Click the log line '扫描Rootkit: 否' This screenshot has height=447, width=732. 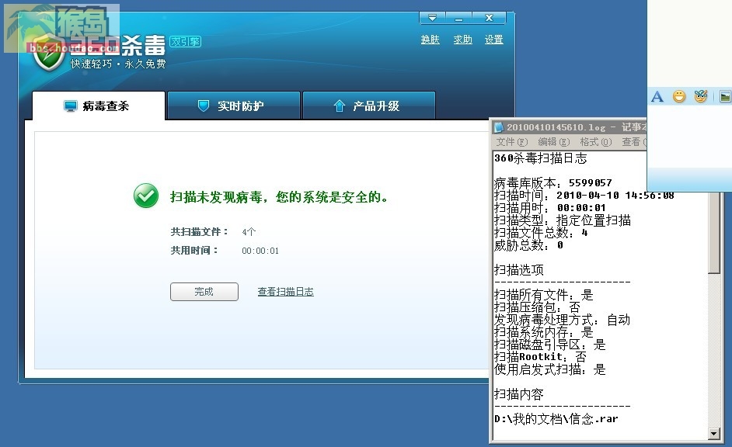(540, 357)
